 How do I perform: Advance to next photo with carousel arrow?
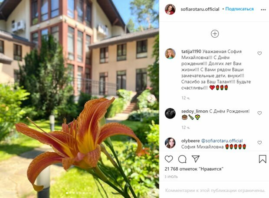(151, 99)
